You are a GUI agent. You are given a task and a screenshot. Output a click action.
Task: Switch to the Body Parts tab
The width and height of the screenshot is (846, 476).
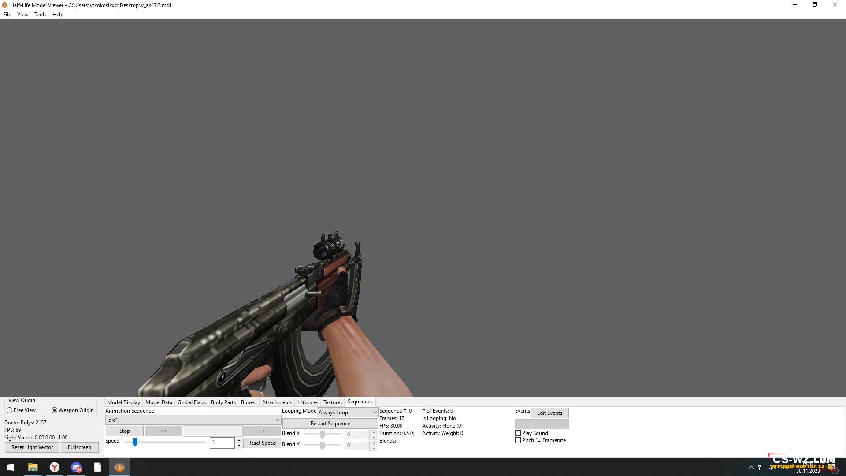click(x=223, y=402)
